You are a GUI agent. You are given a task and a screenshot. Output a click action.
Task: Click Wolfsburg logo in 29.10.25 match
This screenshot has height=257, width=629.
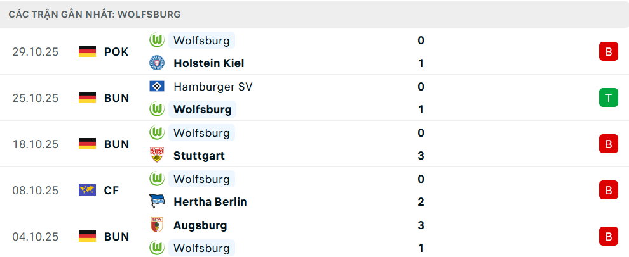(x=156, y=41)
